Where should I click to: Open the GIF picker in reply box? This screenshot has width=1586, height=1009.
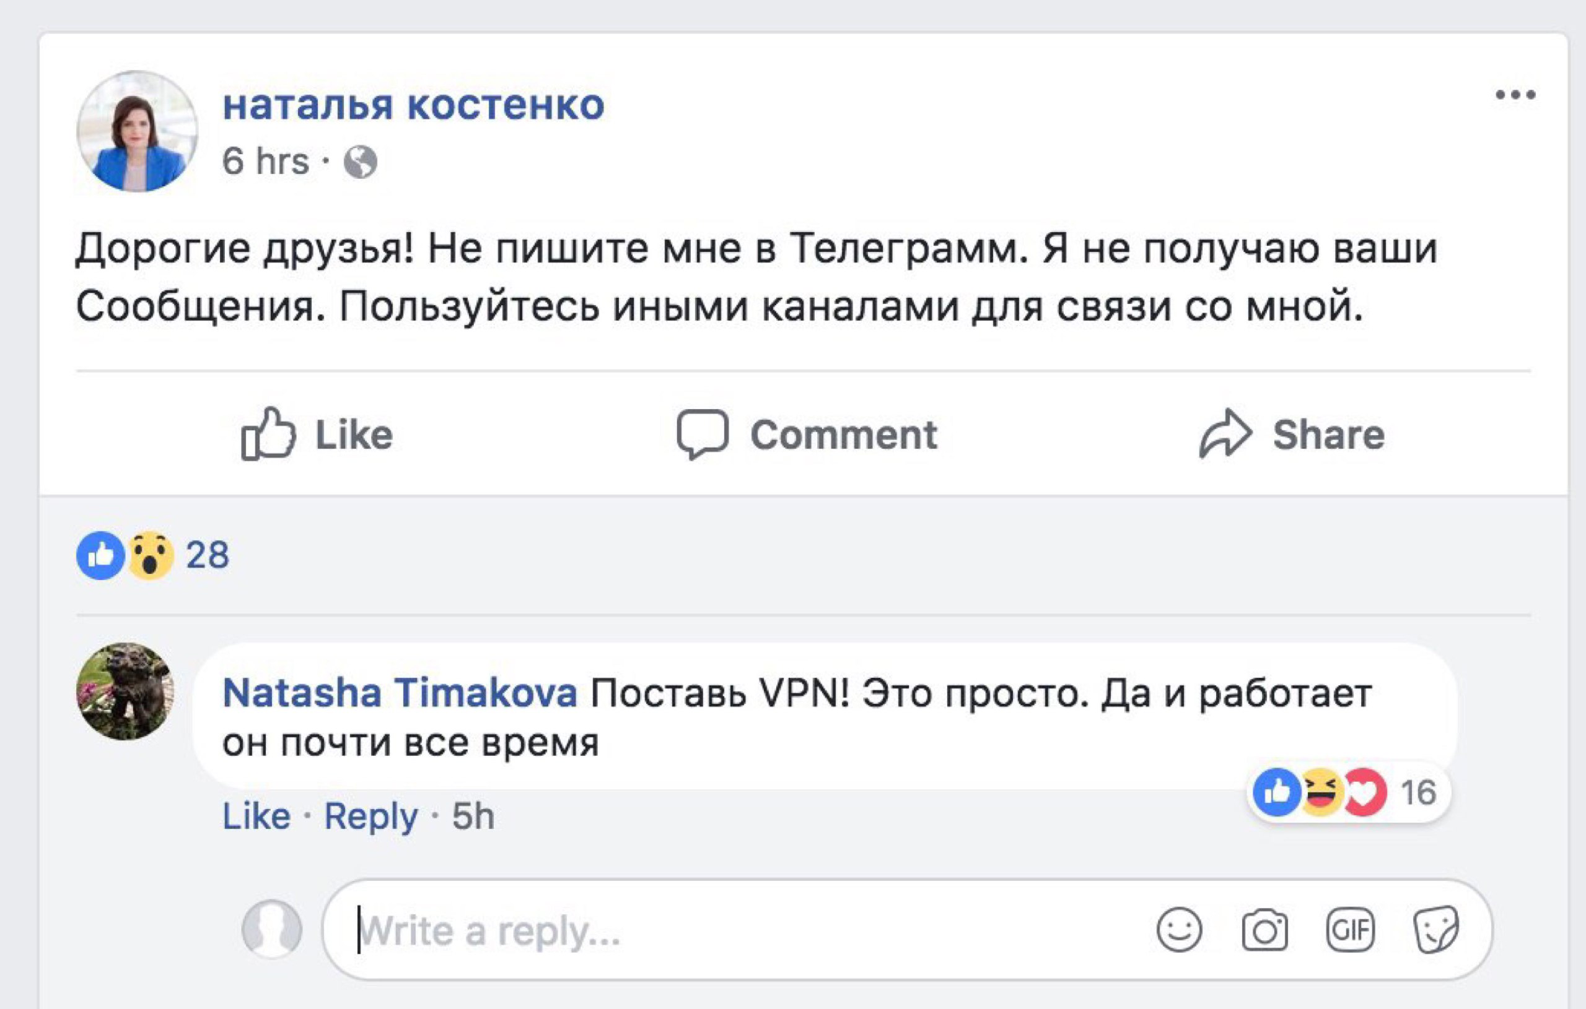tap(1350, 930)
